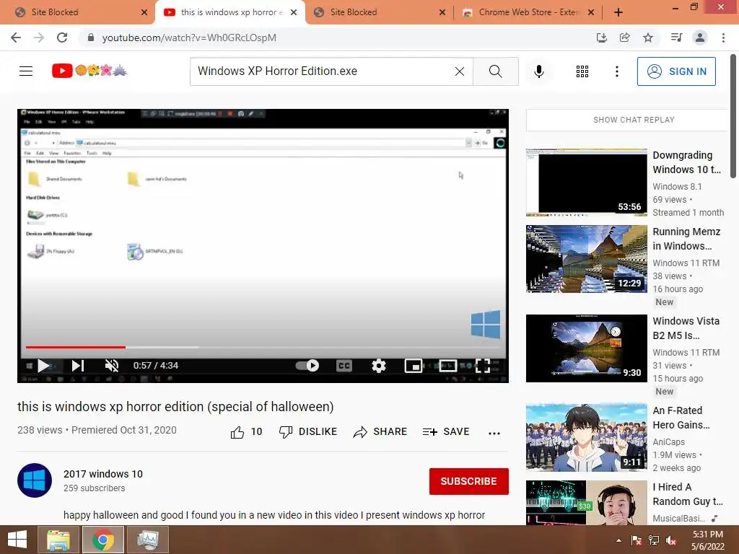Open I Hired A Random Guy thumbnail
This screenshot has height=554, width=739.
tap(586, 503)
